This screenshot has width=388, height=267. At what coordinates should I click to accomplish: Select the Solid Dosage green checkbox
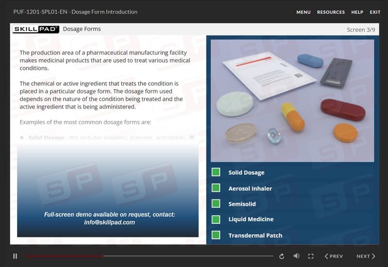click(216, 172)
